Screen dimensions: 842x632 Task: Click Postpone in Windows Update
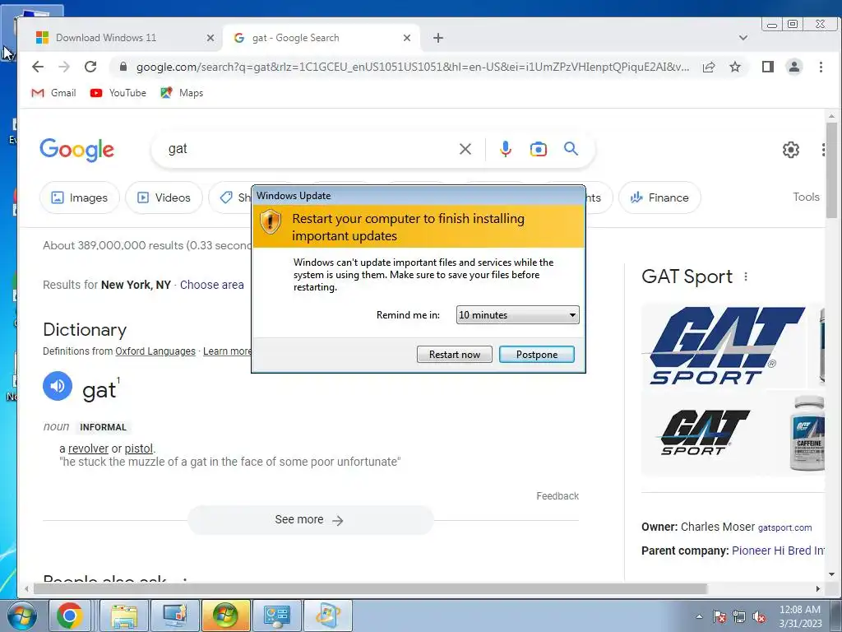[x=536, y=354]
